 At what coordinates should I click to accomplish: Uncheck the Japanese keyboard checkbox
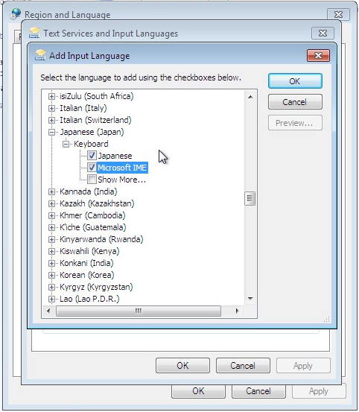coord(92,156)
